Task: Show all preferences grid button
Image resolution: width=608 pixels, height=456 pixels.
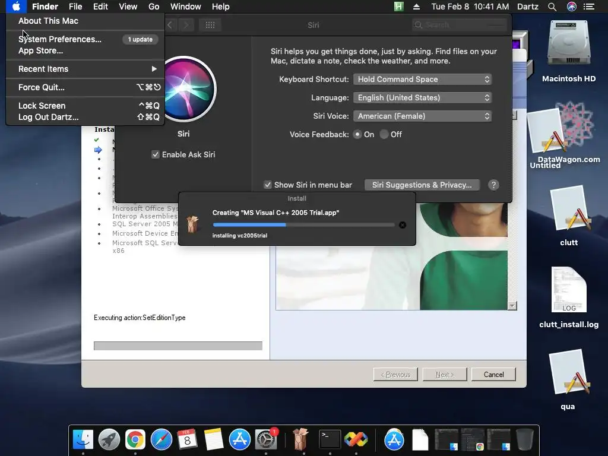Action: point(210,25)
